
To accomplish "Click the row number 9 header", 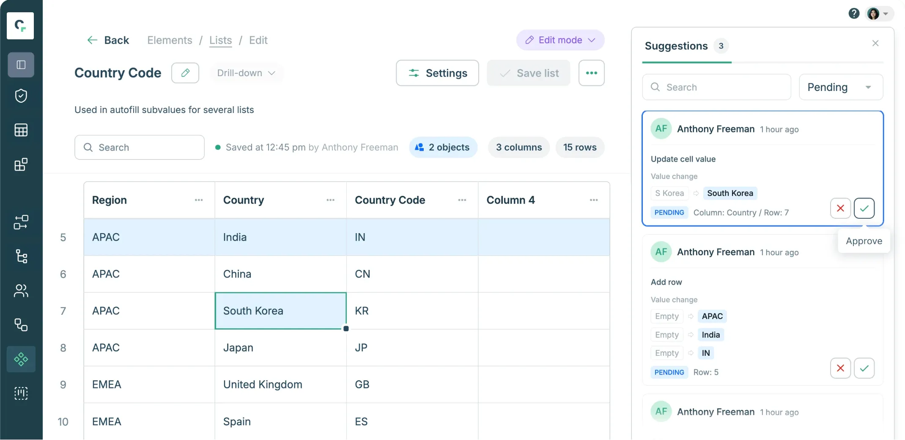I will (63, 385).
